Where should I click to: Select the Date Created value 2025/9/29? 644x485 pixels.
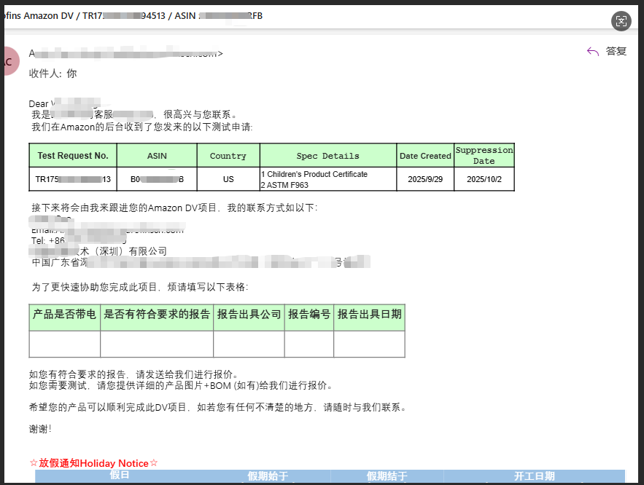[x=425, y=179]
